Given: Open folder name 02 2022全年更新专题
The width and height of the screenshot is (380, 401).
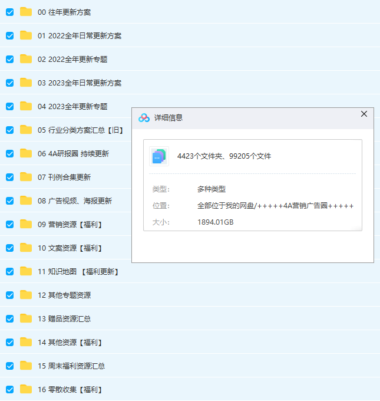Looking at the screenshot, I should click(72, 60).
